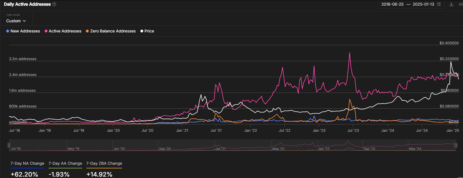Click the TIME FRAME label

(13, 15)
